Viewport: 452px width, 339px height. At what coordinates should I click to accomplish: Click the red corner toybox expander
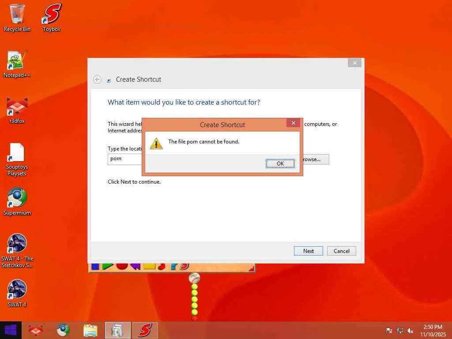[251, 268]
